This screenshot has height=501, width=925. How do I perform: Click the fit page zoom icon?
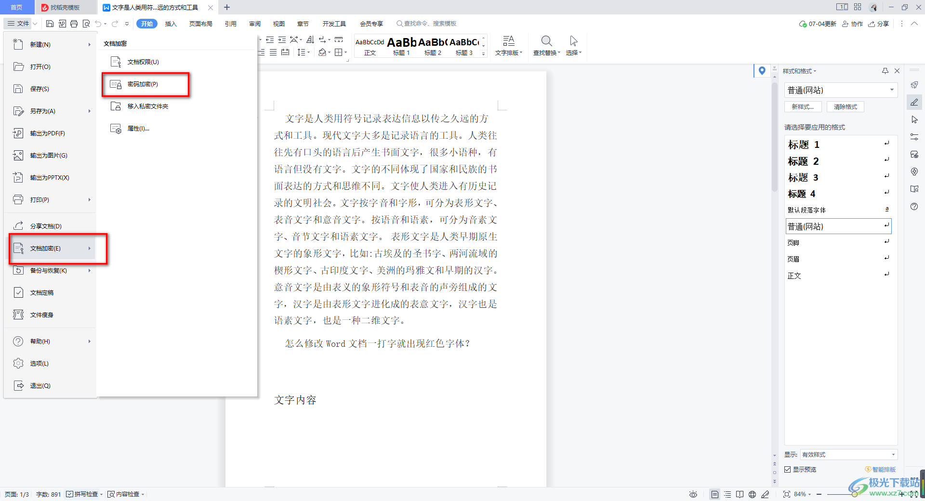tap(786, 494)
